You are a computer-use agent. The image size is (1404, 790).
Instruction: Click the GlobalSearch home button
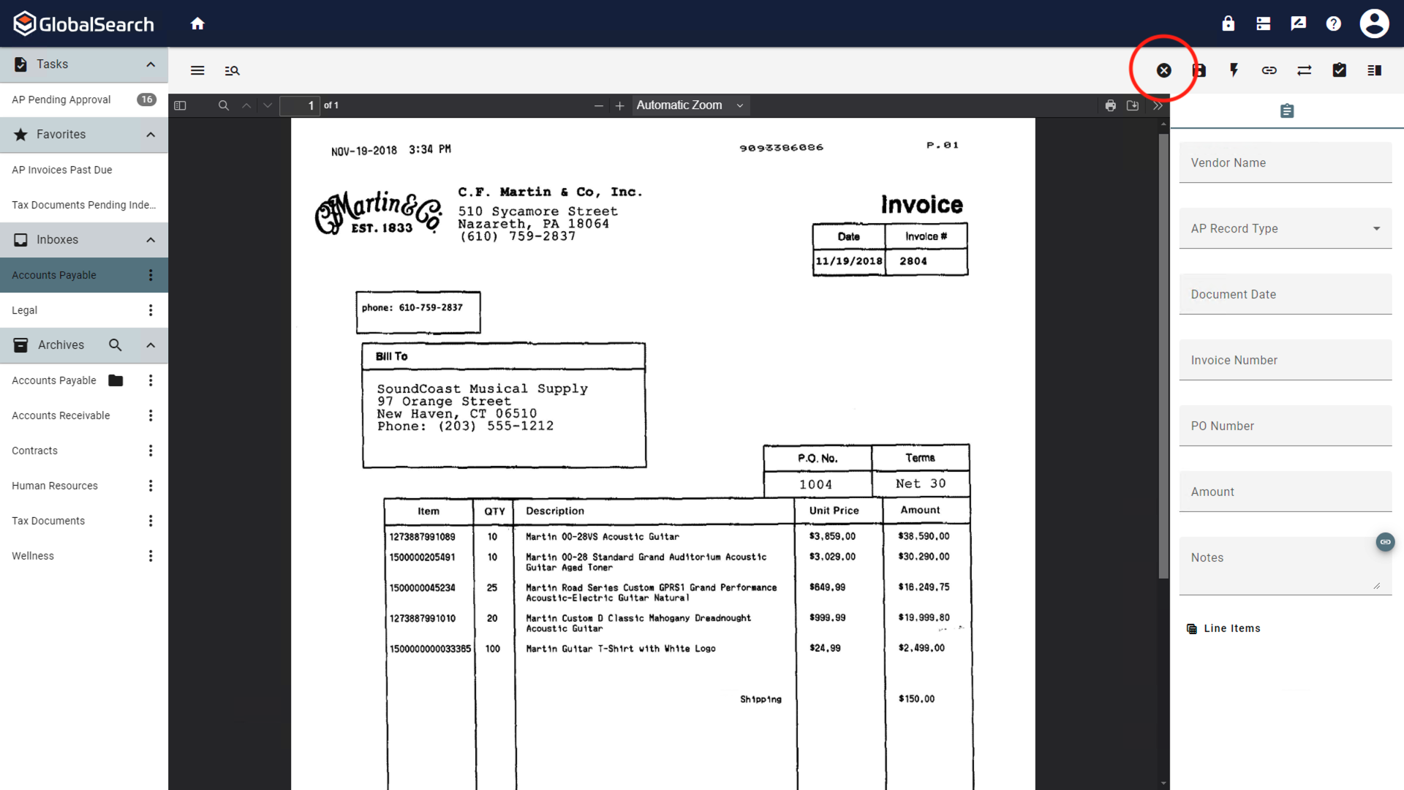point(197,23)
